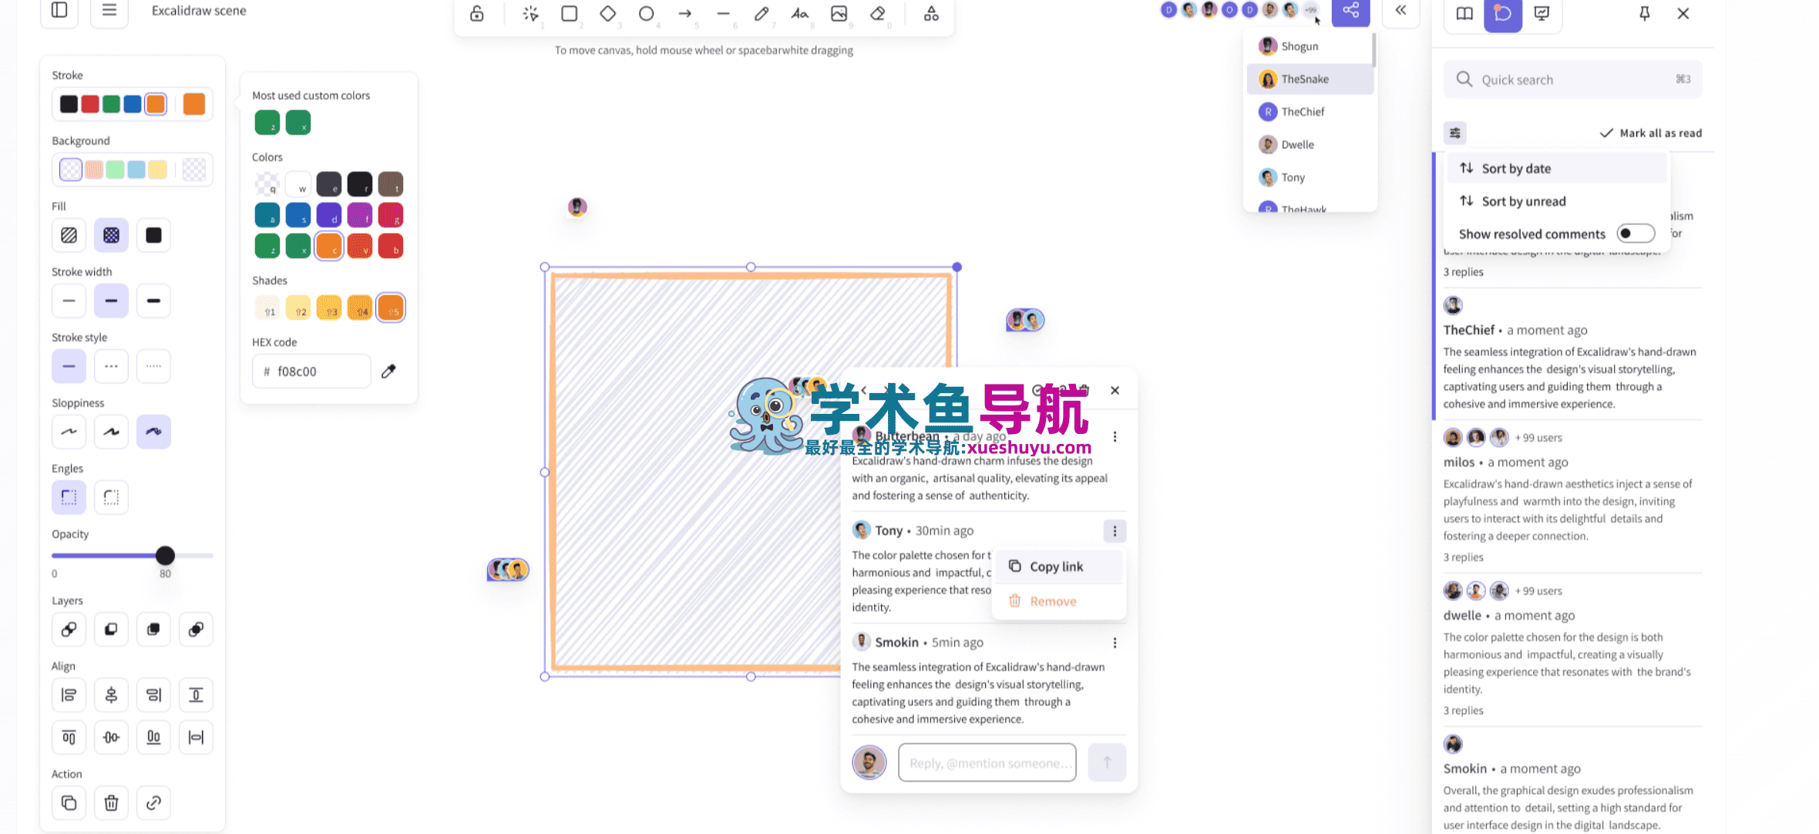Choose hachure fill style
The image size is (1819, 834).
tap(69, 235)
